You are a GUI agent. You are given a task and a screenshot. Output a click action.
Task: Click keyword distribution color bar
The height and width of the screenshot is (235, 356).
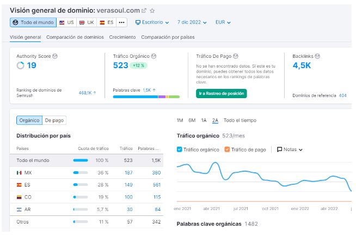(x=146, y=97)
